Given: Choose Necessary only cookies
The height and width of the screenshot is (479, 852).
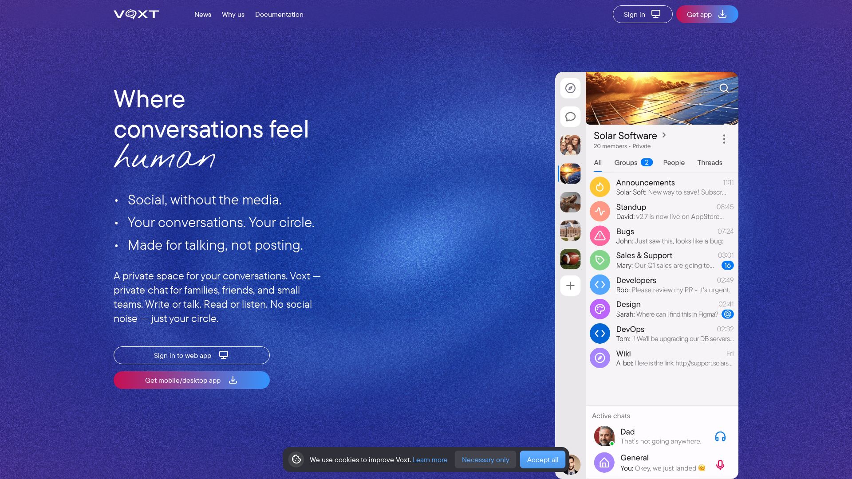Looking at the screenshot, I should 485,459.
